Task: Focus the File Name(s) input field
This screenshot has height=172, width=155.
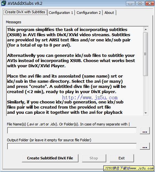Action: (72, 130)
